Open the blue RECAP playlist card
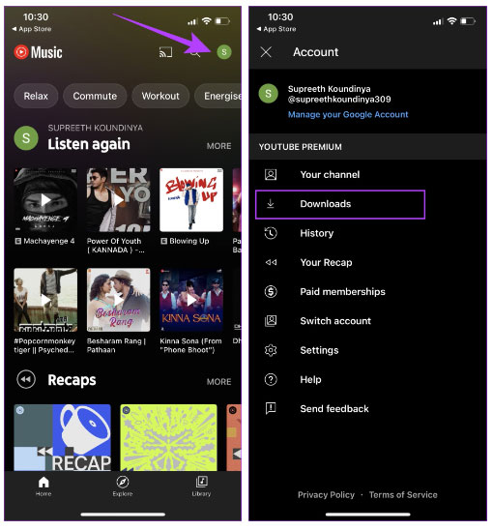 (x=63, y=437)
